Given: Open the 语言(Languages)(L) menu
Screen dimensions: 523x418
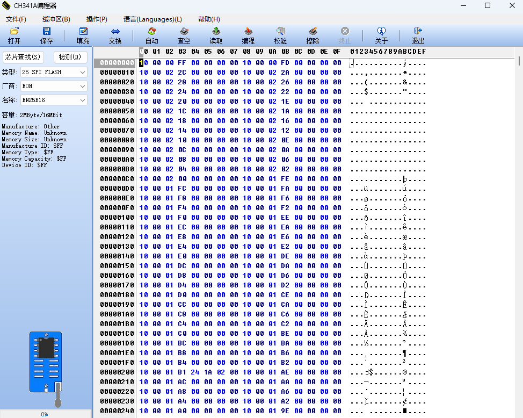Looking at the screenshot, I should click(x=152, y=19).
